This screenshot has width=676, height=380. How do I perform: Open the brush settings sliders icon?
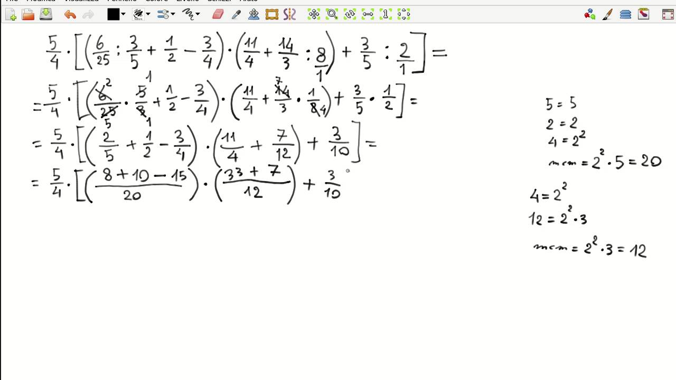coord(163,14)
